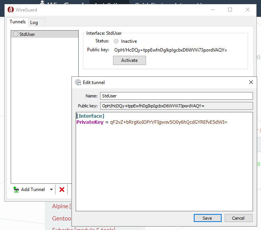This screenshot has width=261, height=230.
Task: Close the Edit tunnel dialog
Action: (251, 82)
